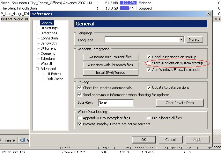Screen dimensions: 221x153
Task: Open UI Settings preferences page
Action: pyautogui.click(x=49, y=28)
